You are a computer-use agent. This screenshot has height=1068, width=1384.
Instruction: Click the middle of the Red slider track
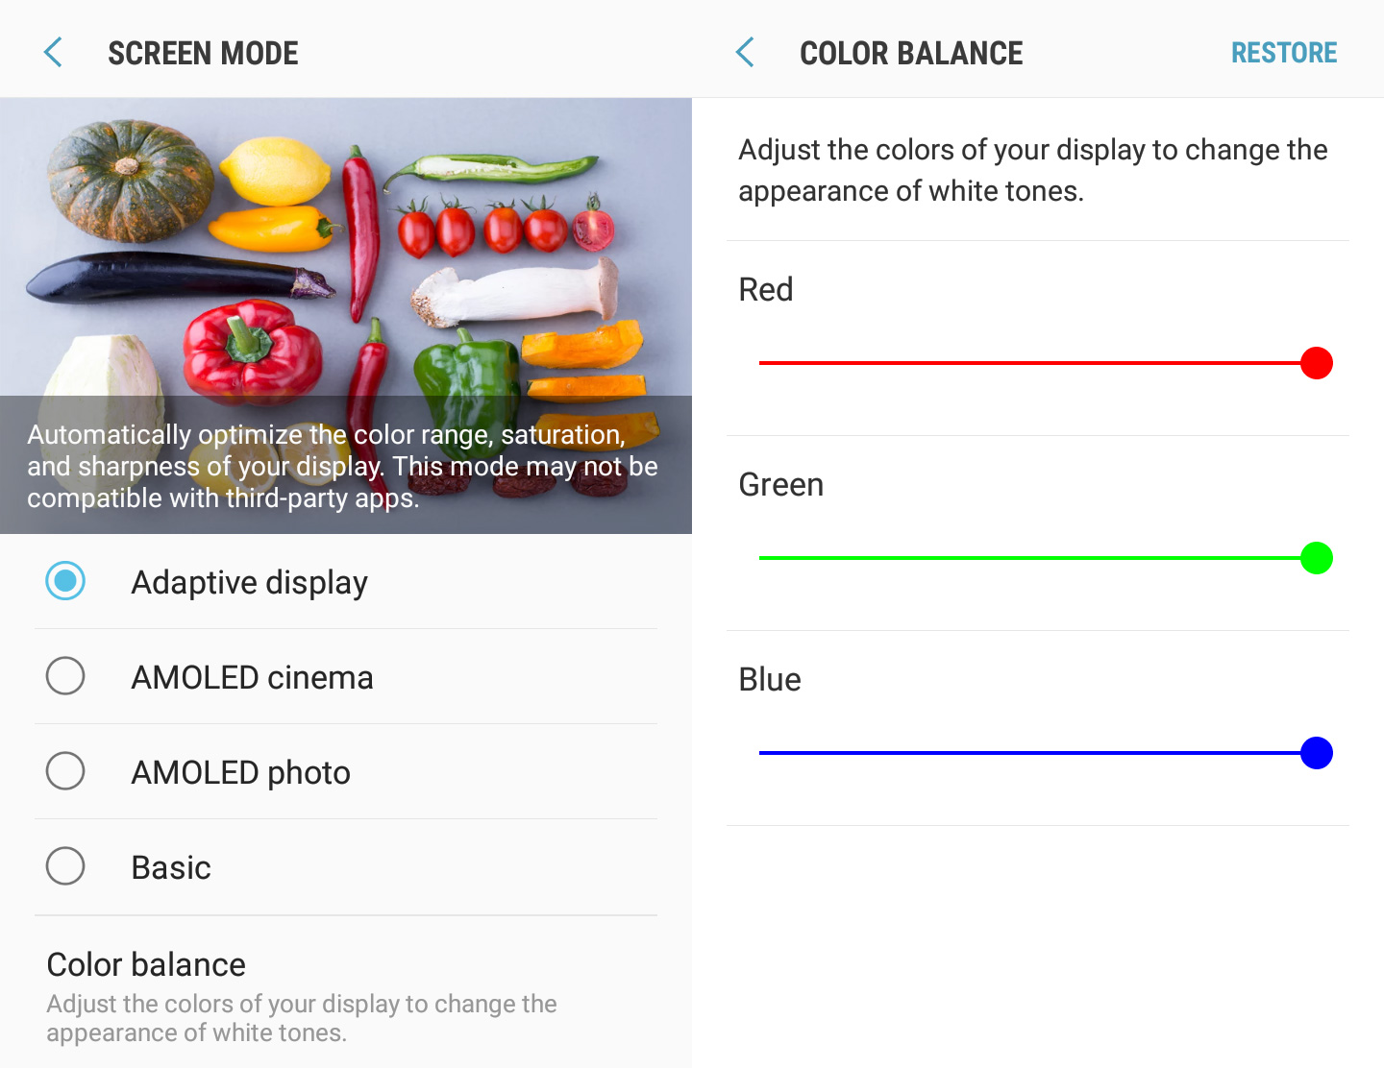pyautogui.click(x=1038, y=363)
